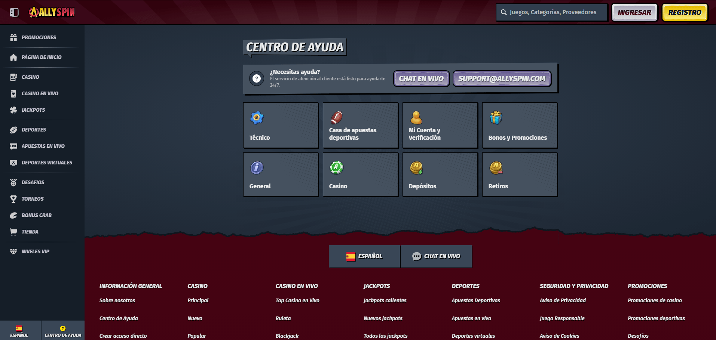Click the Casino slot machine icon in sidebar
Viewport: 716px width, 340px height.
pyautogui.click(x=13, y=77)
